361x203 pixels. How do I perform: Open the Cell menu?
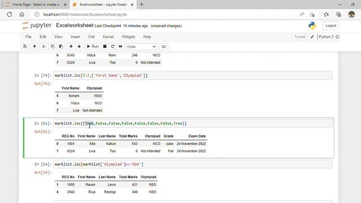tap(91, 37)
